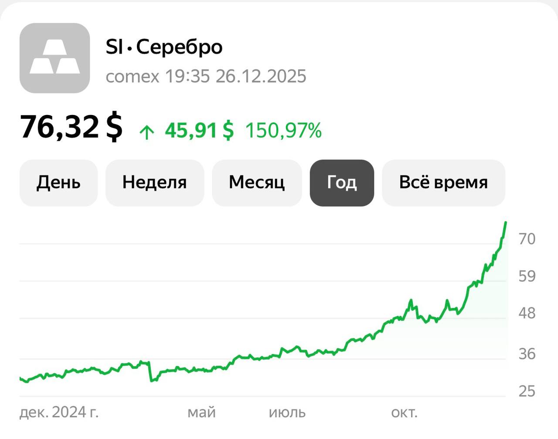Click the дек. 2024 г. axis label
This screenshot has width=558, height=439.
60,412
